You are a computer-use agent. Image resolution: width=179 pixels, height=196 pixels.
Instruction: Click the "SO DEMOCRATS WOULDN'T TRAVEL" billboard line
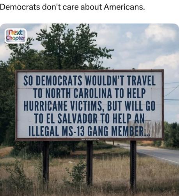click(x=89, y=81)
